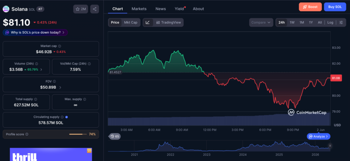Open the About tab
The width and height of the screenshot is (350, 161).
coord(199,9)
